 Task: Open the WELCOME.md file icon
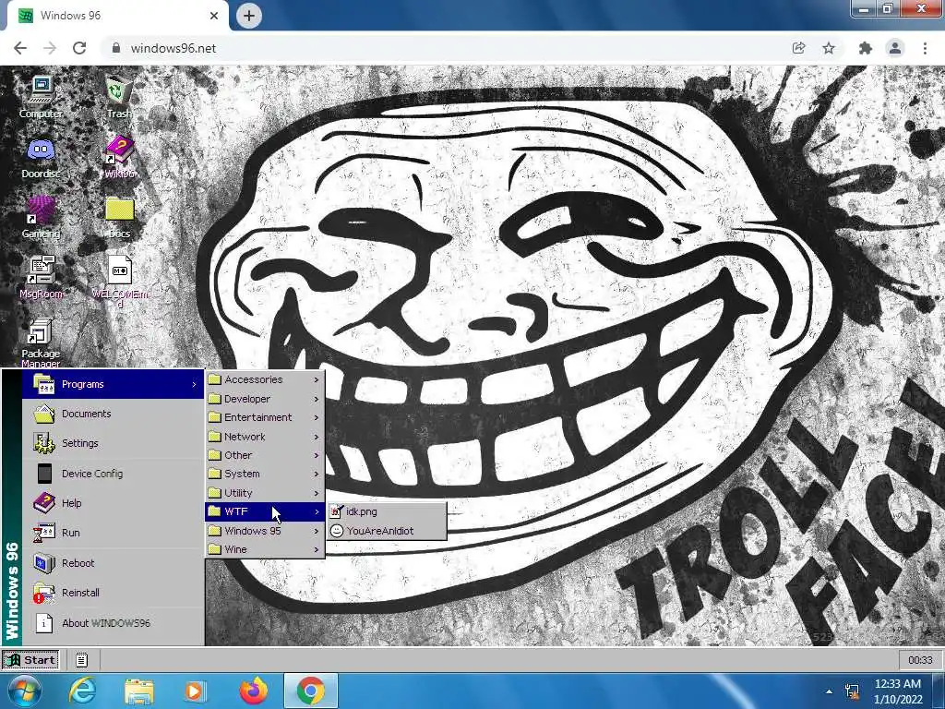point(119,282)
